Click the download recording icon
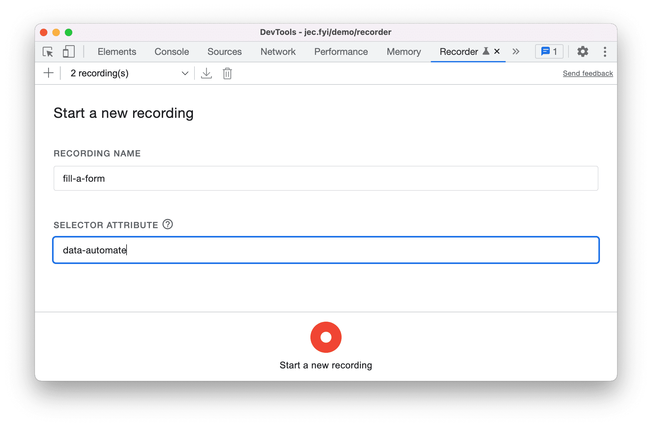 click(x=206, y=73)
